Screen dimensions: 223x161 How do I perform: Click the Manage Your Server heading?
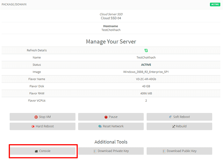[x=111, y=42]
